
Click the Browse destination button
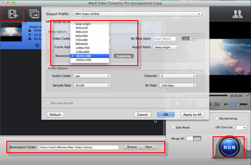tap(132, 147)
